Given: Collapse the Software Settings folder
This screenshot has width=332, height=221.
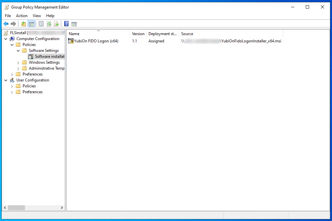Looking at the screenshot, I should [18, 51].
